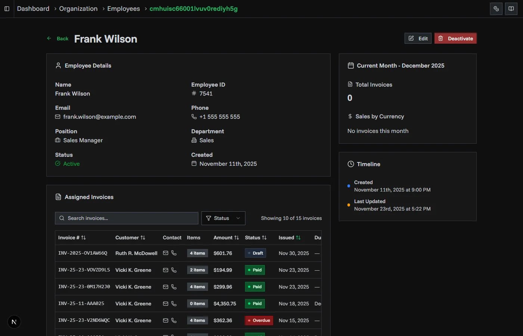Click the Deactivate button
The image size is (523, 336).
[455, 38]
